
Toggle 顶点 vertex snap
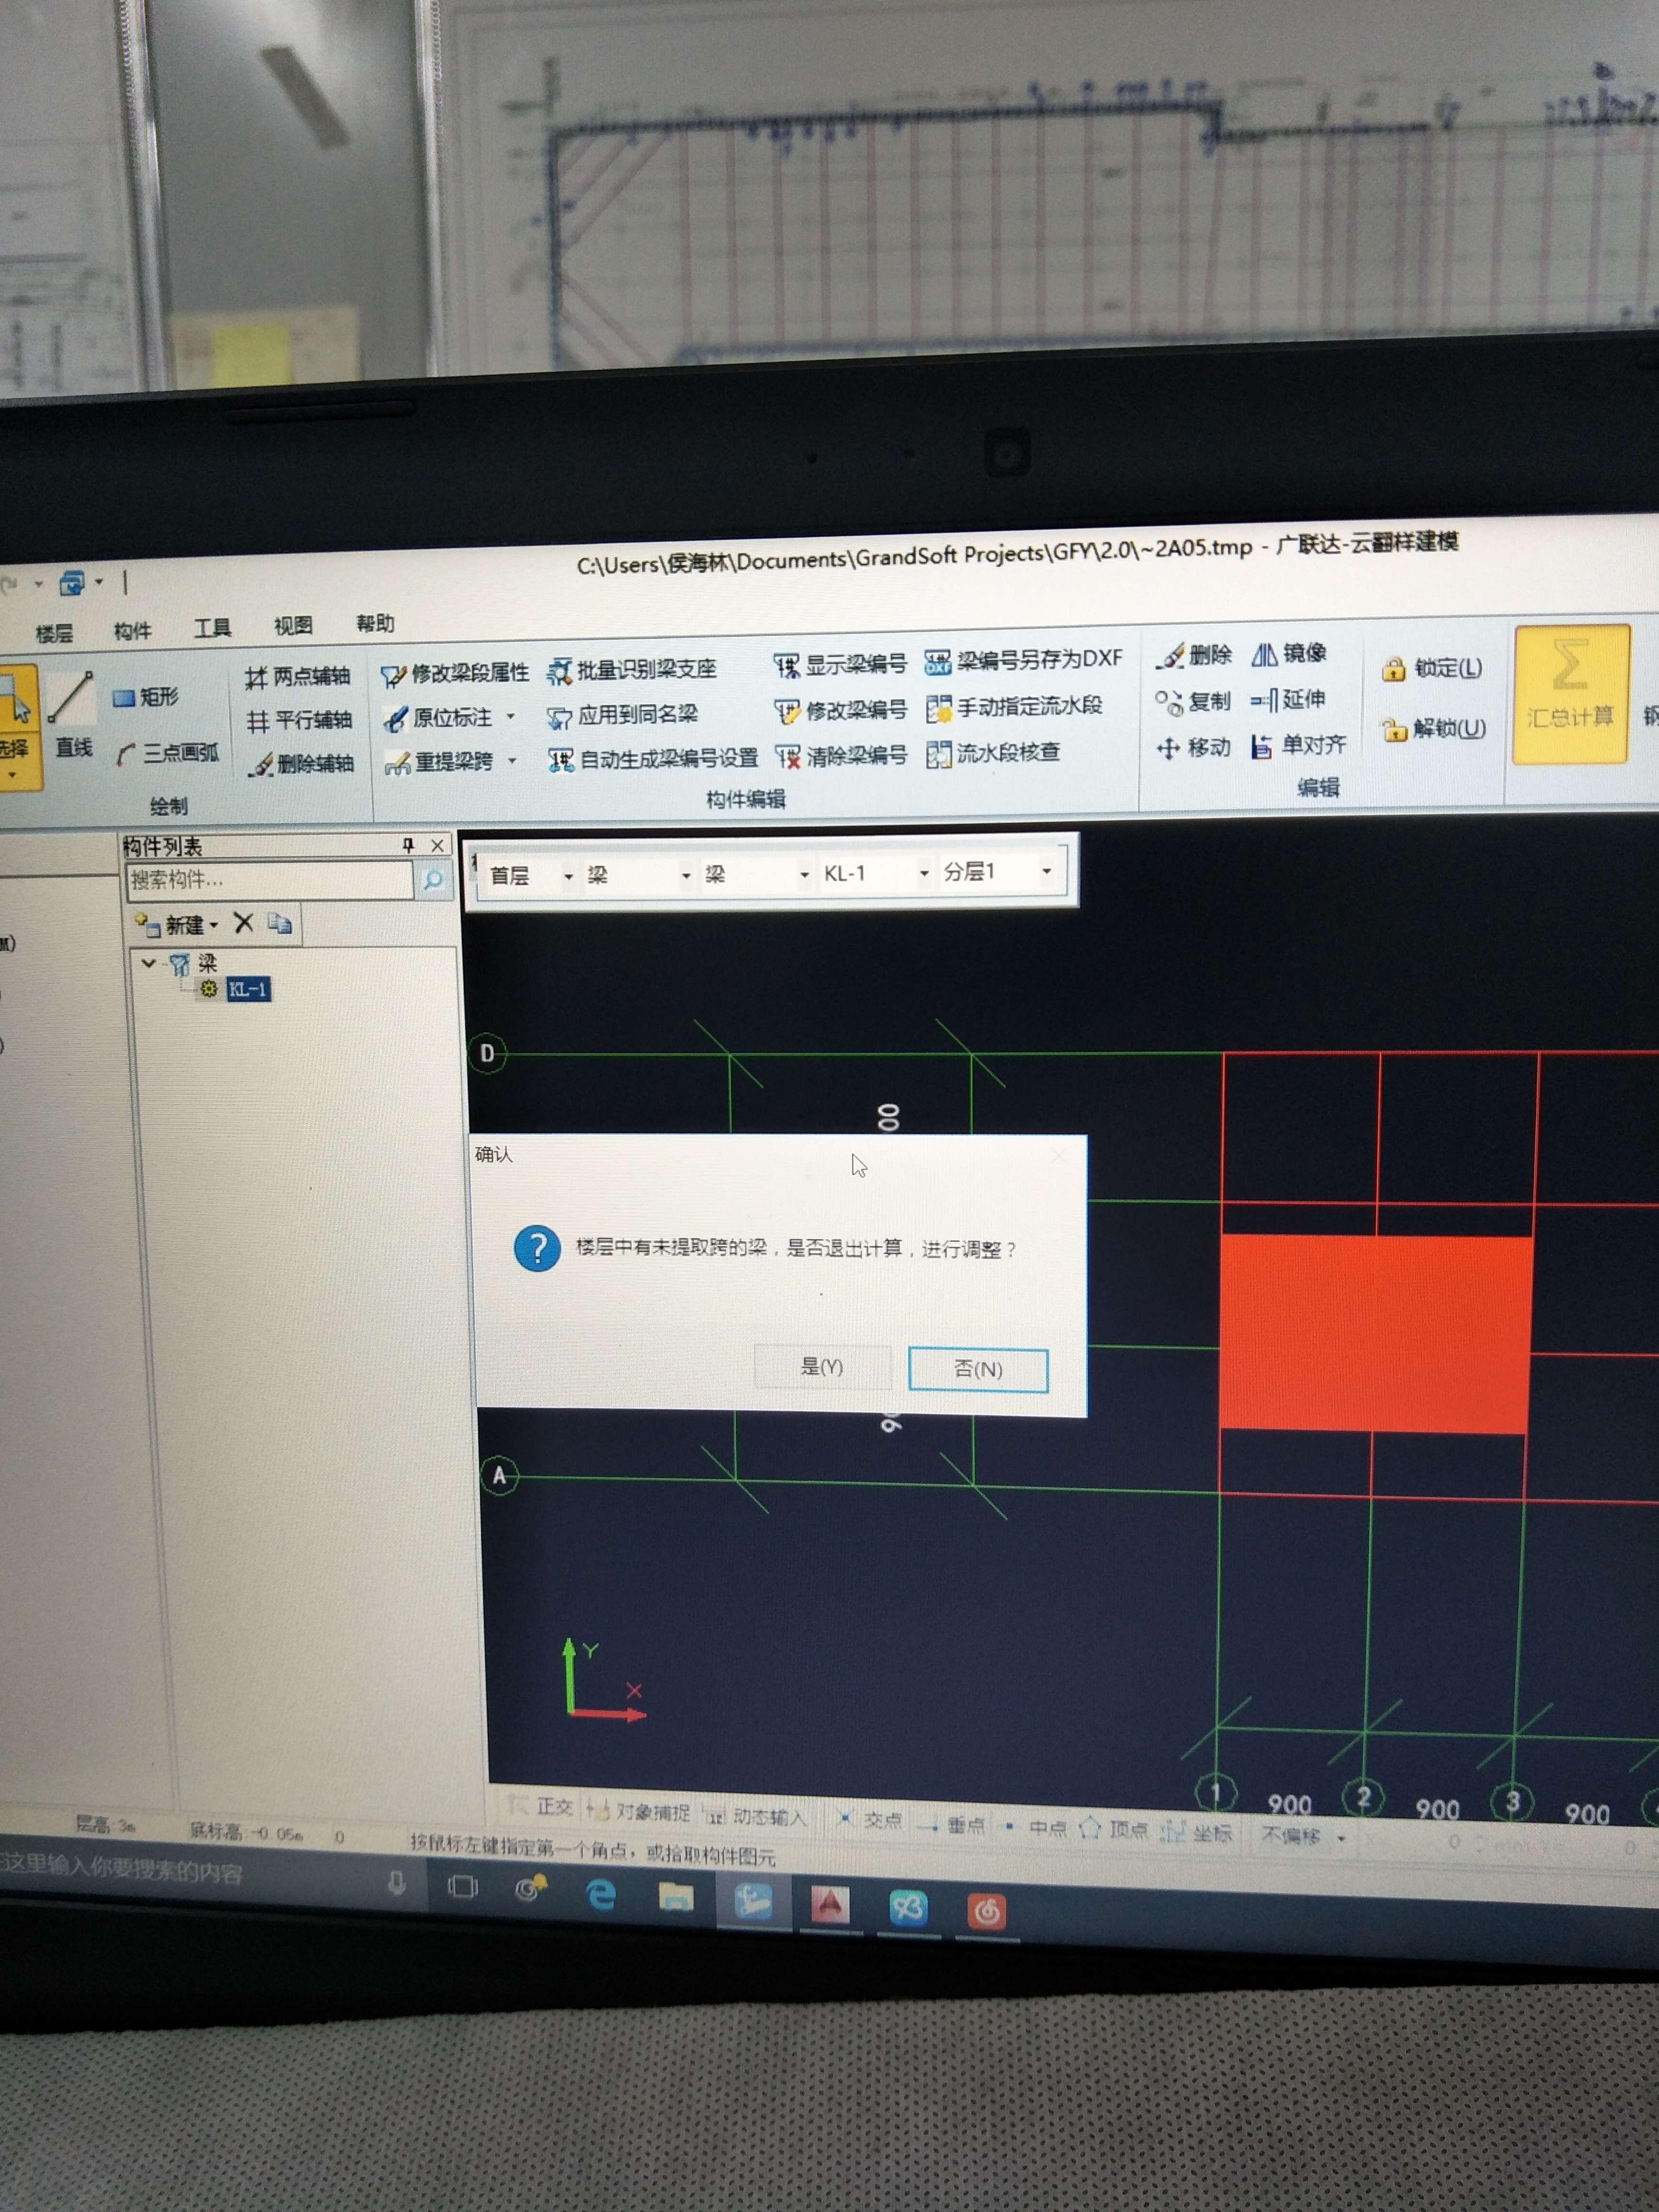(1114, 1829)
